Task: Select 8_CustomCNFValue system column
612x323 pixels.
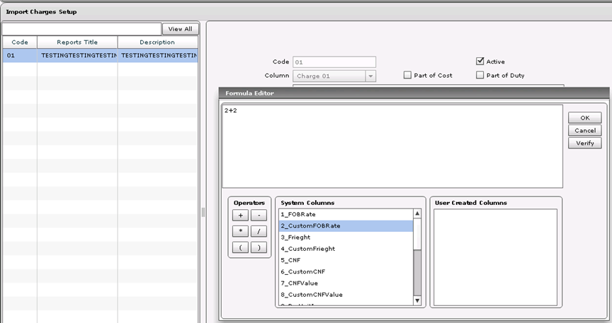Action: point(346,295)
